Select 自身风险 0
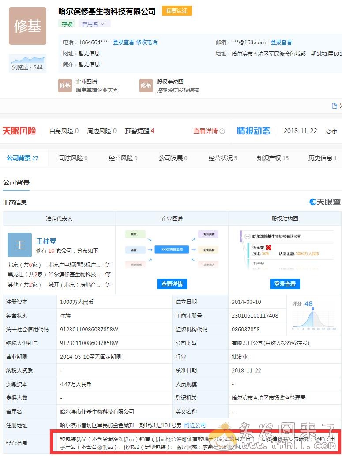Image resolution: width=342 pixels, height=456 pixels. [64, 131]
